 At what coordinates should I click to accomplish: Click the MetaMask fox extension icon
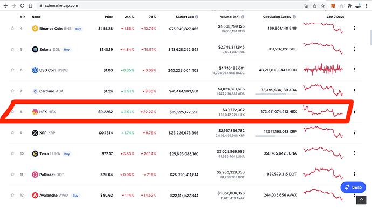[333, 6]
